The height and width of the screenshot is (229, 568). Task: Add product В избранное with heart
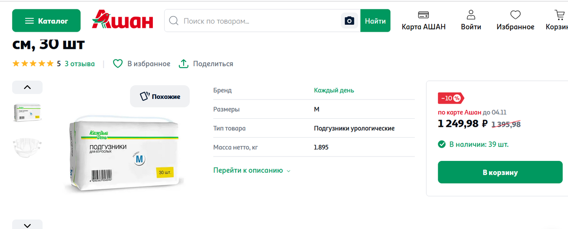coord(142,63)
